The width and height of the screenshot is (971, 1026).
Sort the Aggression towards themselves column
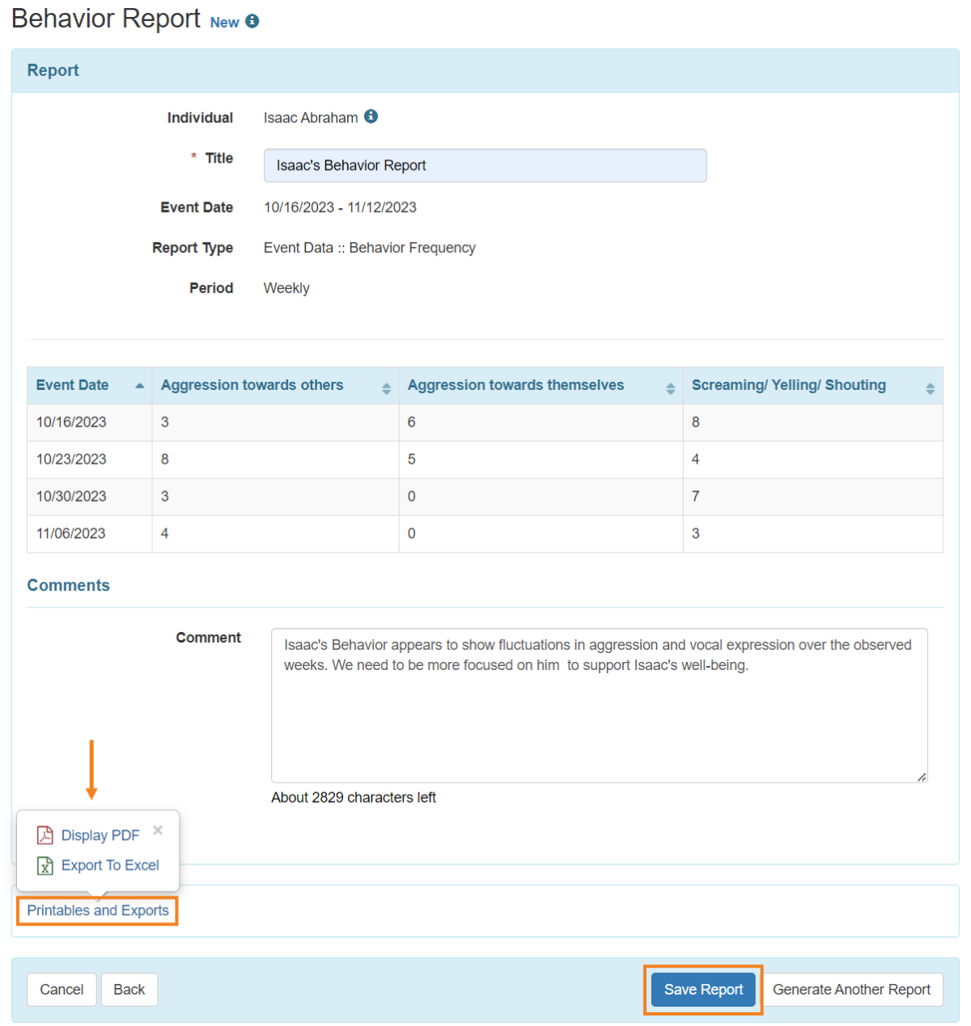click(670, 388)
